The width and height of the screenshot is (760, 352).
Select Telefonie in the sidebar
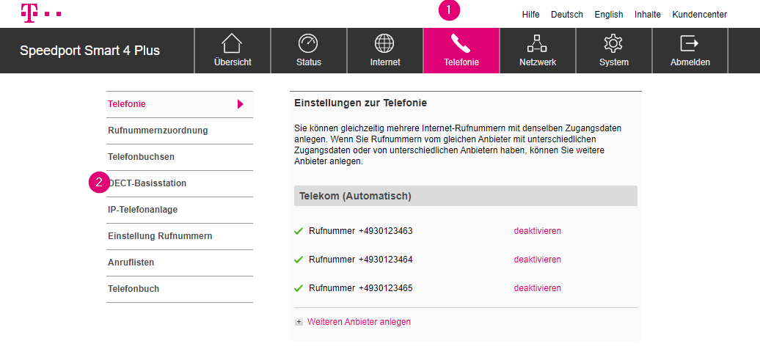pos(180,104)
